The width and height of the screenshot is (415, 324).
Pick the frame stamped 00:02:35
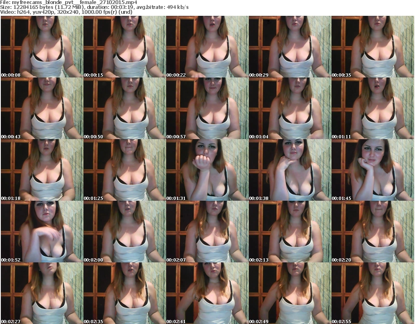pos(125,293)
